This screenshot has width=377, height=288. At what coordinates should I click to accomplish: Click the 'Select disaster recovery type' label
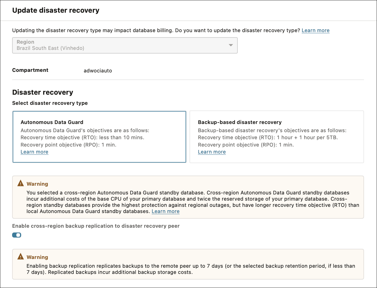point(50,103)
